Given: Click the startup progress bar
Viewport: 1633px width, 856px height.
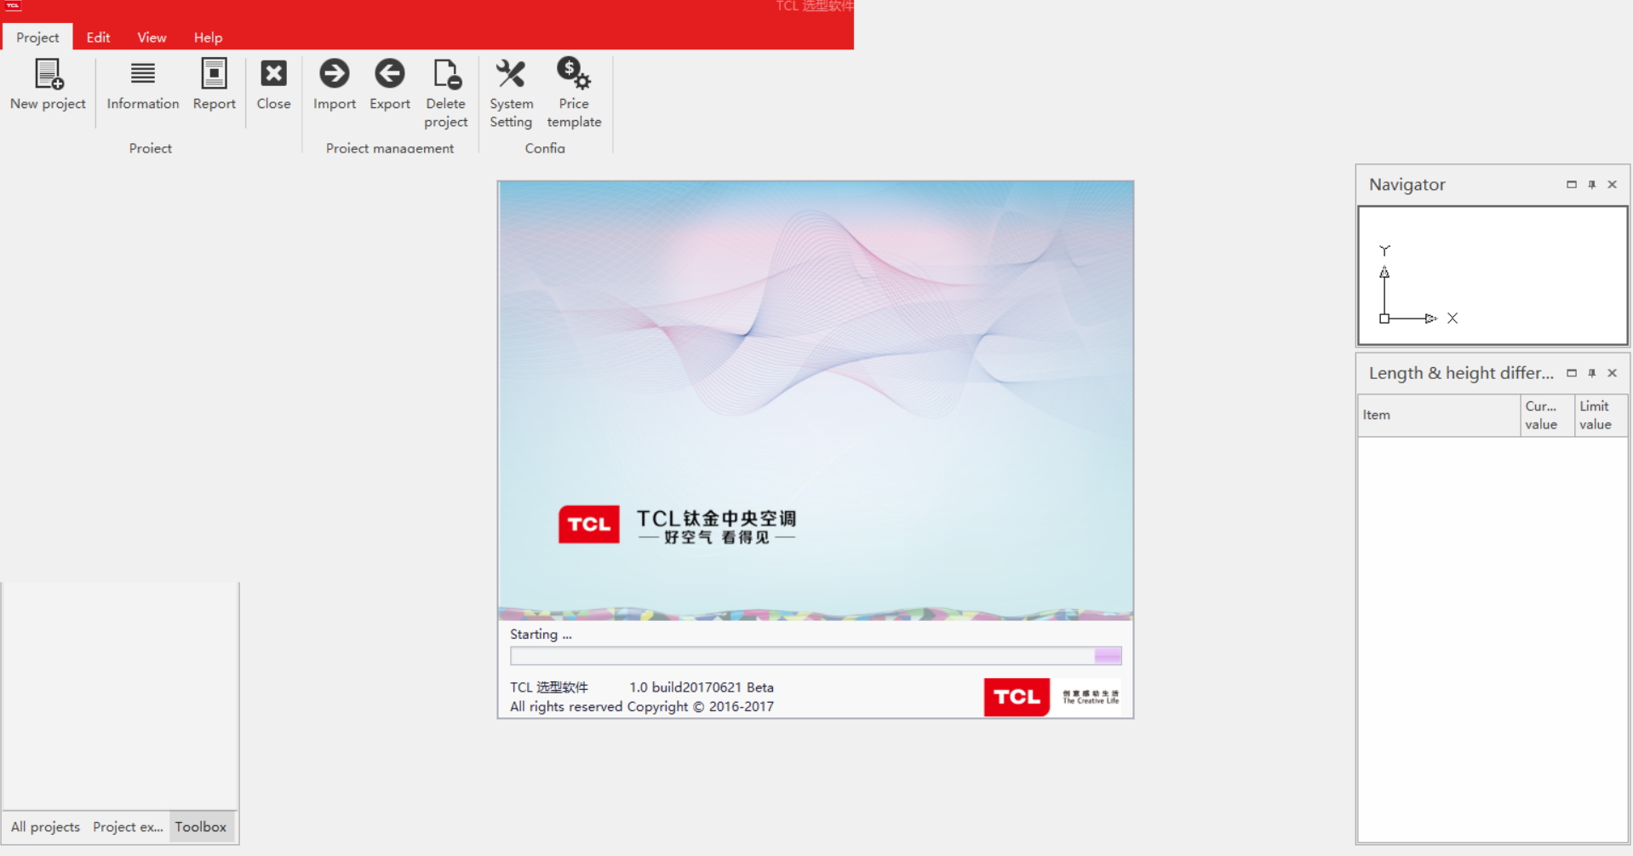Looking at the screenshot, I should tap(816, 656).
